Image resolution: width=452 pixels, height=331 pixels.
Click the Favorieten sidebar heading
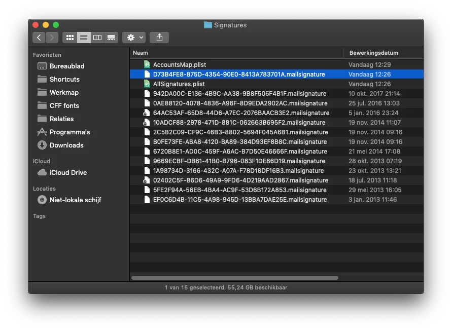(x=47, y=55)
